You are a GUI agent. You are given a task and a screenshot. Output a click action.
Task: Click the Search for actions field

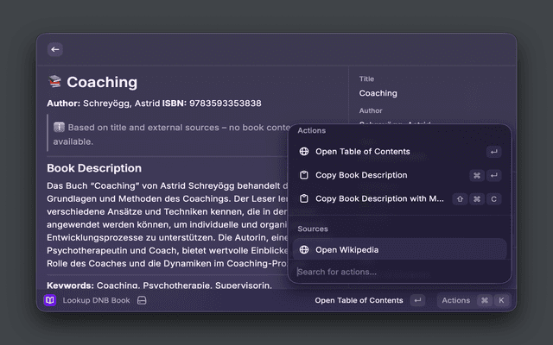399,272
